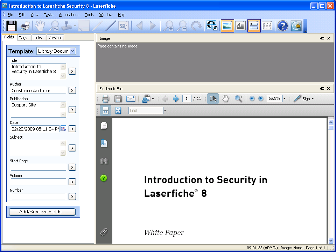The height and width of the screenshot is (252, 336).
Task: Click the arrow button beside the Author field
Action: tap(72, 90)
